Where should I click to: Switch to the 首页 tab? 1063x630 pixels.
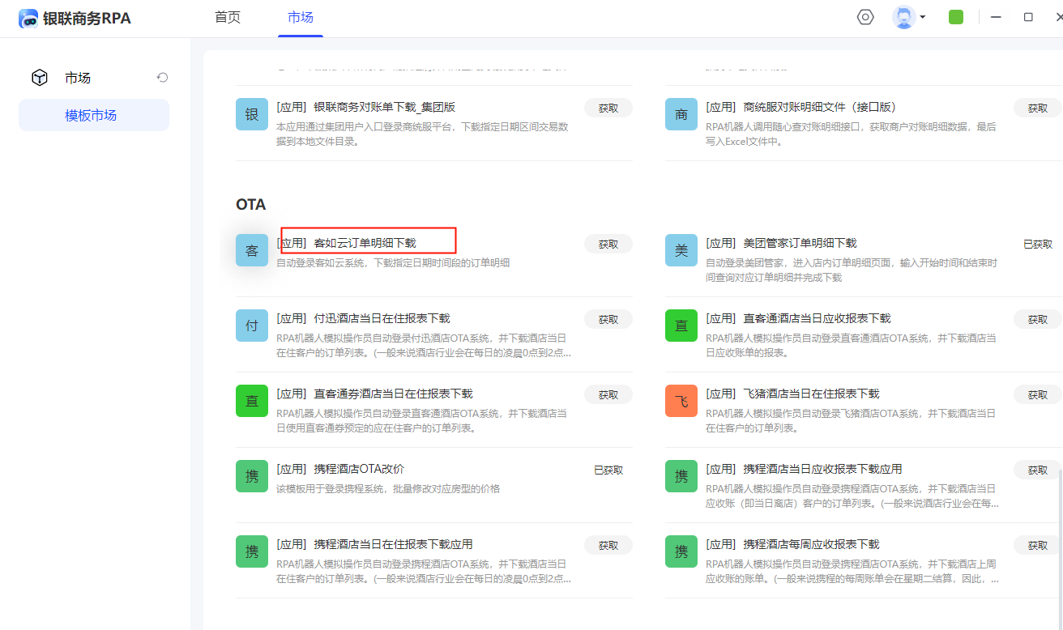tap(228, 18)
